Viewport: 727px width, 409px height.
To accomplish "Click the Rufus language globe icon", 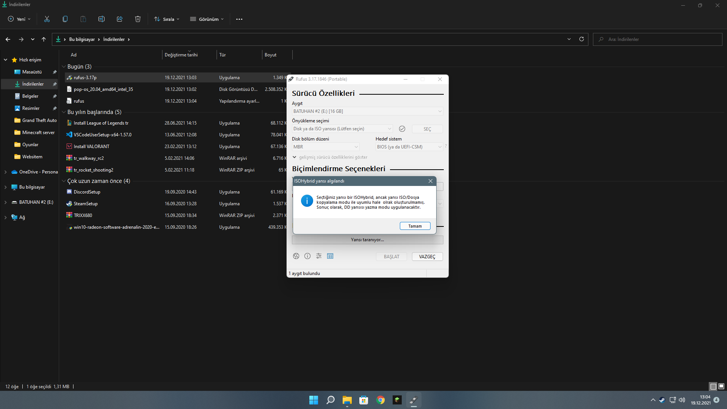I will pos(296,256).
